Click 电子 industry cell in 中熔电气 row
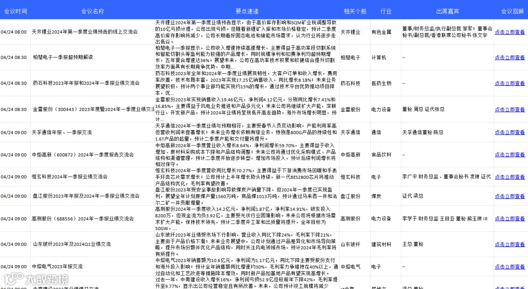528x289 pixels. (x=376, y=267)
